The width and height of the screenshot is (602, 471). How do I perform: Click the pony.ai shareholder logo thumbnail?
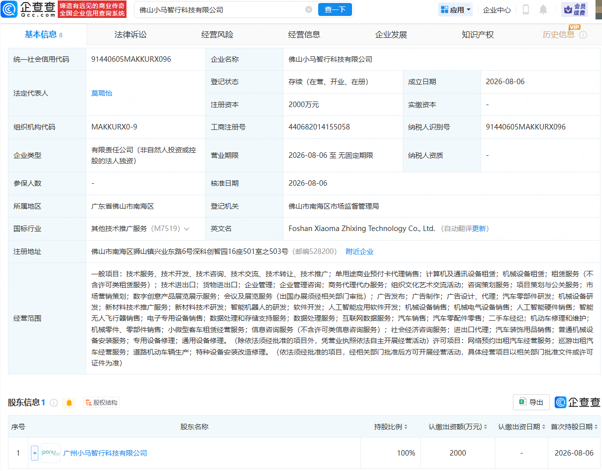pyautogui.click(x=51, y=453)
